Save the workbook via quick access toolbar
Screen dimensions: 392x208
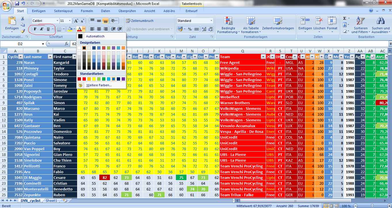(x=17, y=4)
